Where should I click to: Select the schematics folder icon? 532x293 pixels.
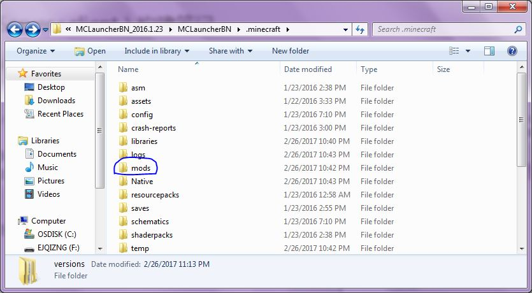(123, 222)
